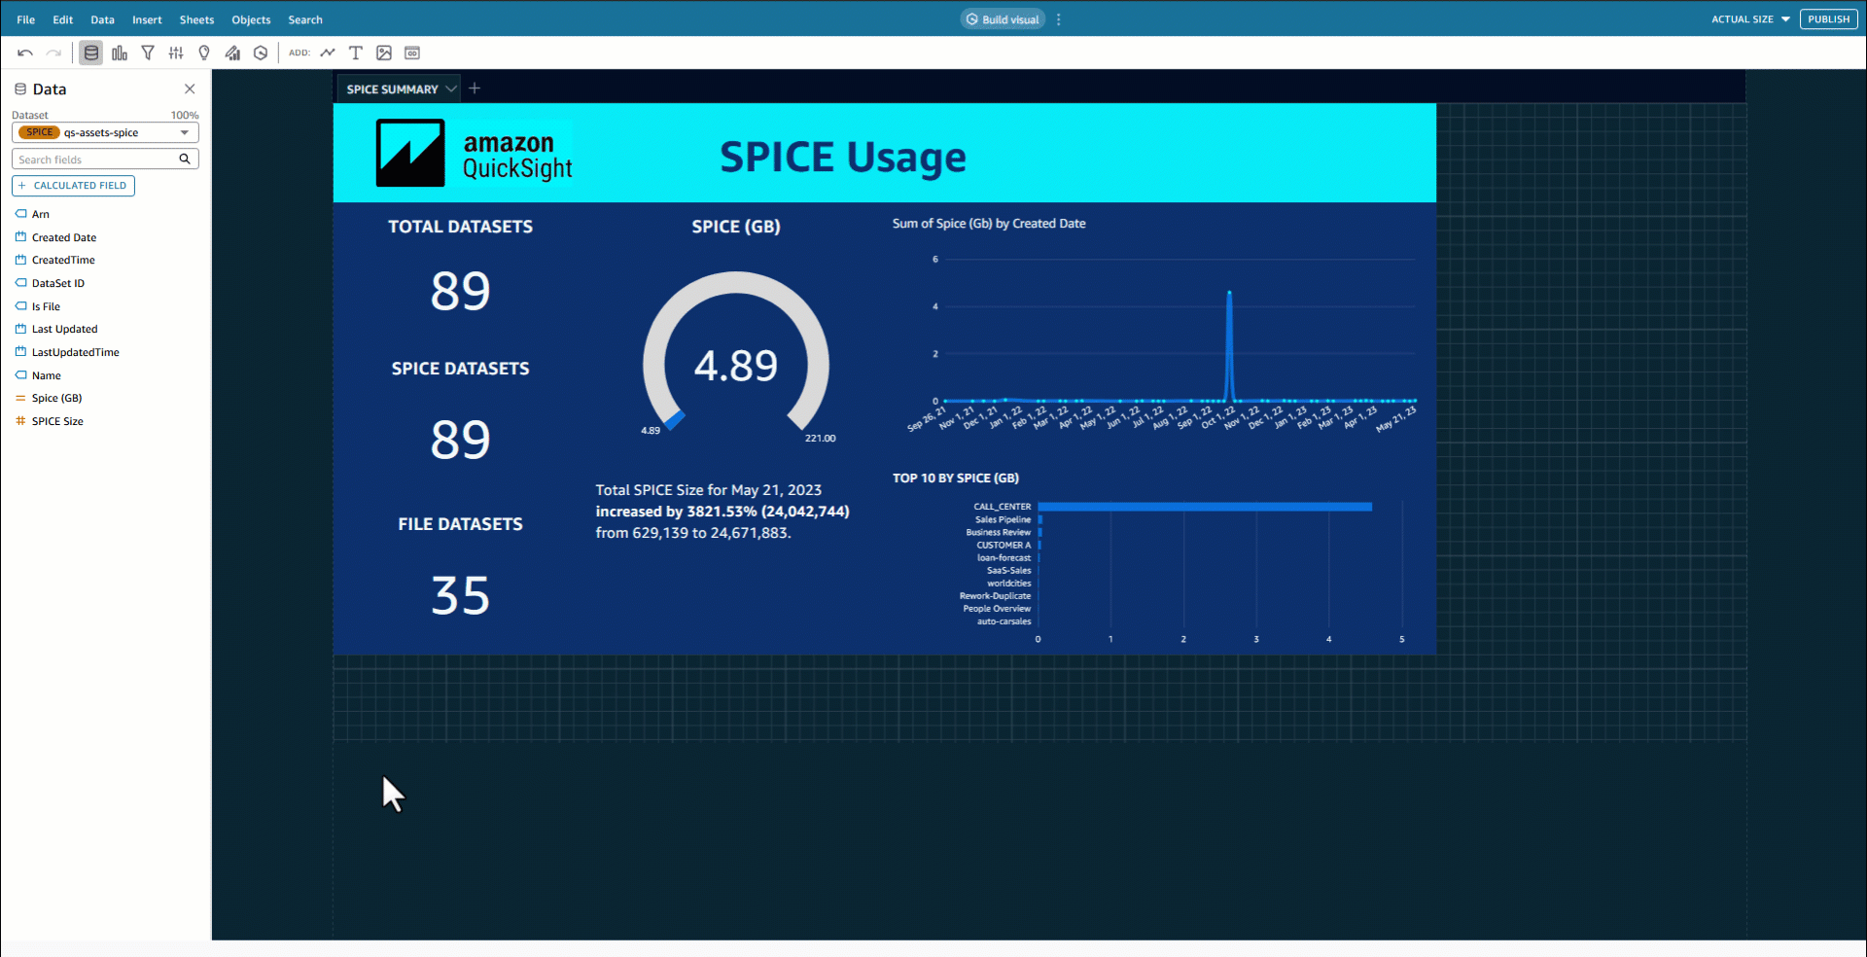Select the Last Updated field
The height and width of the screenshot is (957, 1867).
pyautogui.click(x=65, y=329)
